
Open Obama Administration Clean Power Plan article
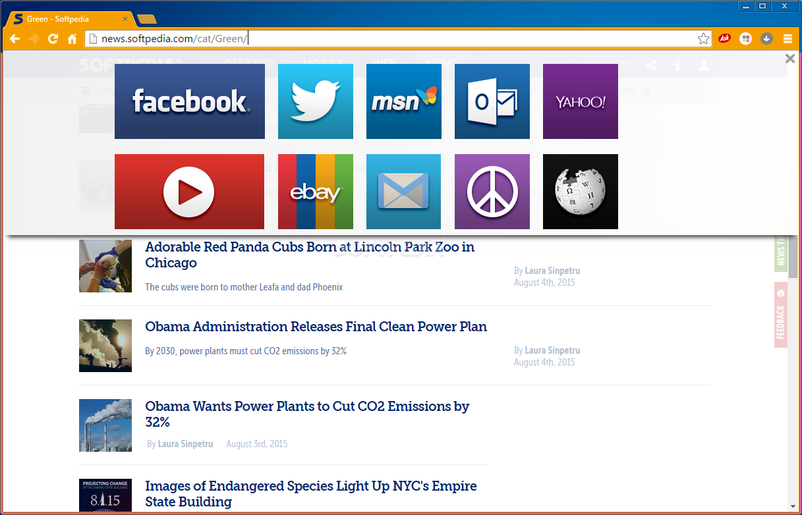pyautogui.click(x=316, y=327)
